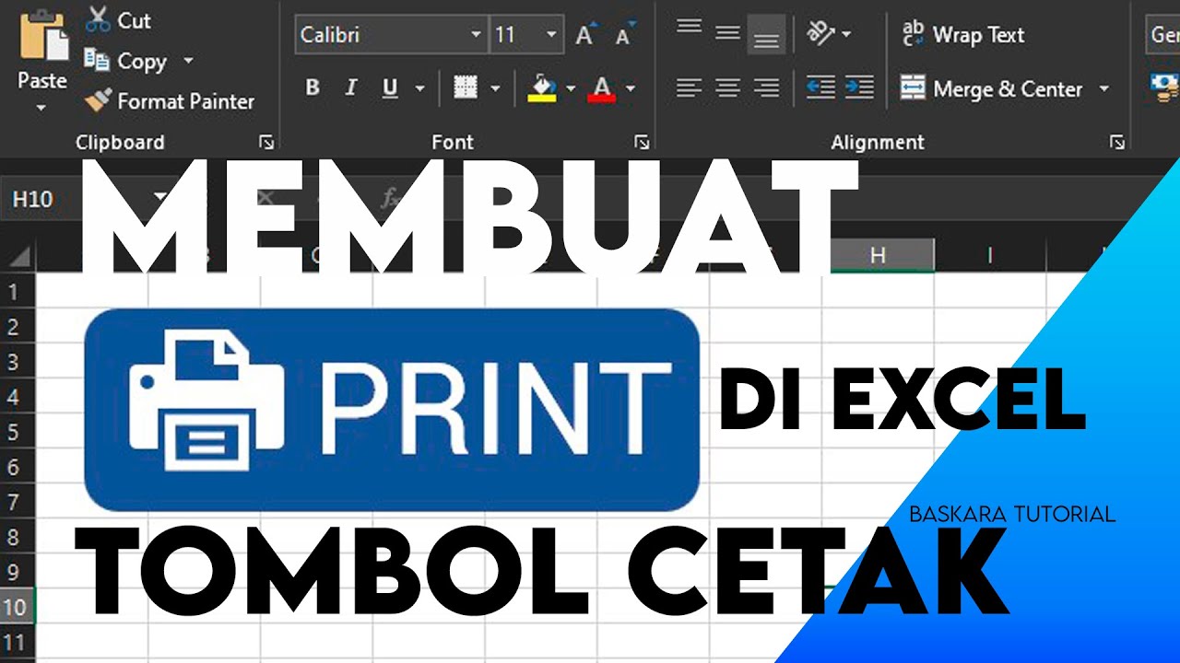
Task: Toggle Wrap Text
Action: click(x=963, y=35)
